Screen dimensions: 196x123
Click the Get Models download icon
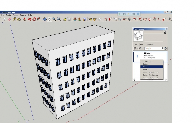click(90, 19)
